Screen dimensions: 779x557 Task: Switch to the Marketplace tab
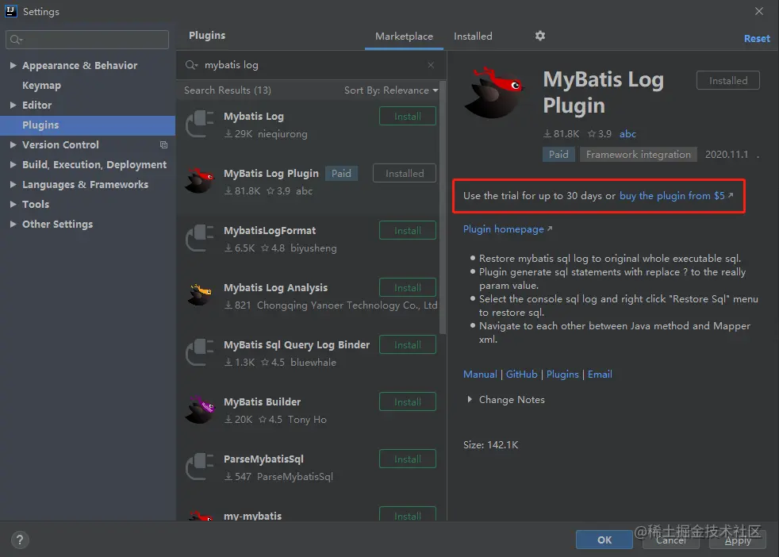tap(404, 36)
